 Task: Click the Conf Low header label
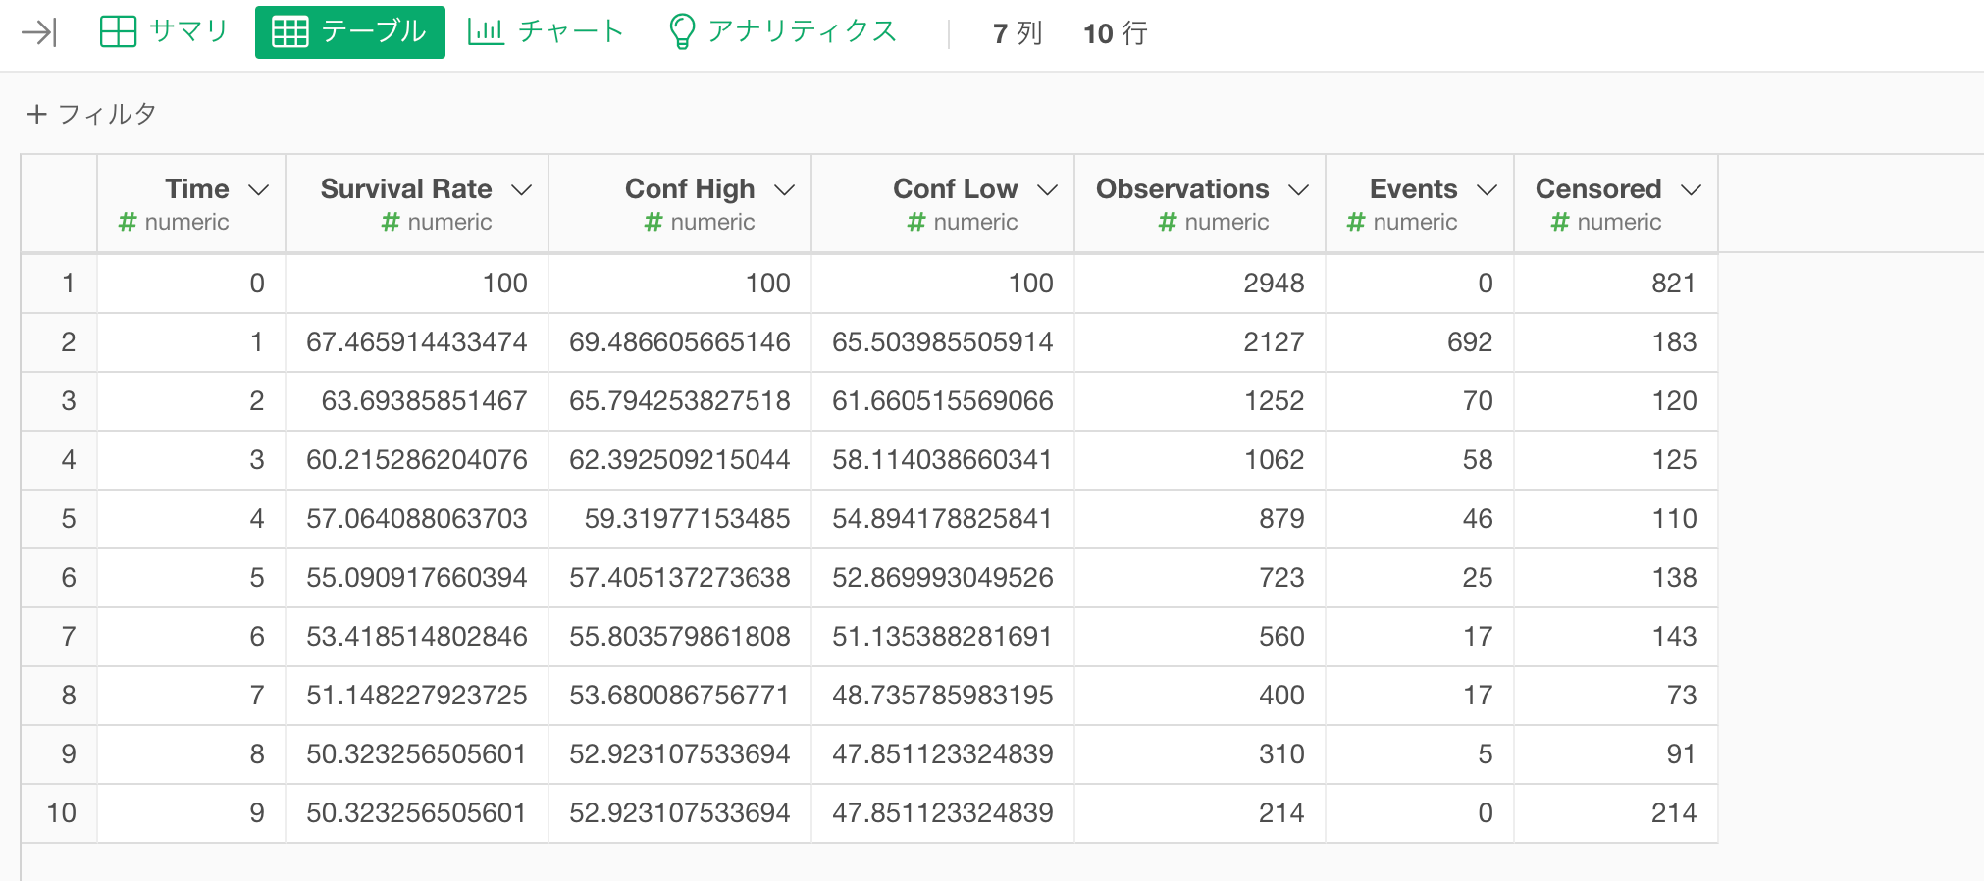point(956,188)
